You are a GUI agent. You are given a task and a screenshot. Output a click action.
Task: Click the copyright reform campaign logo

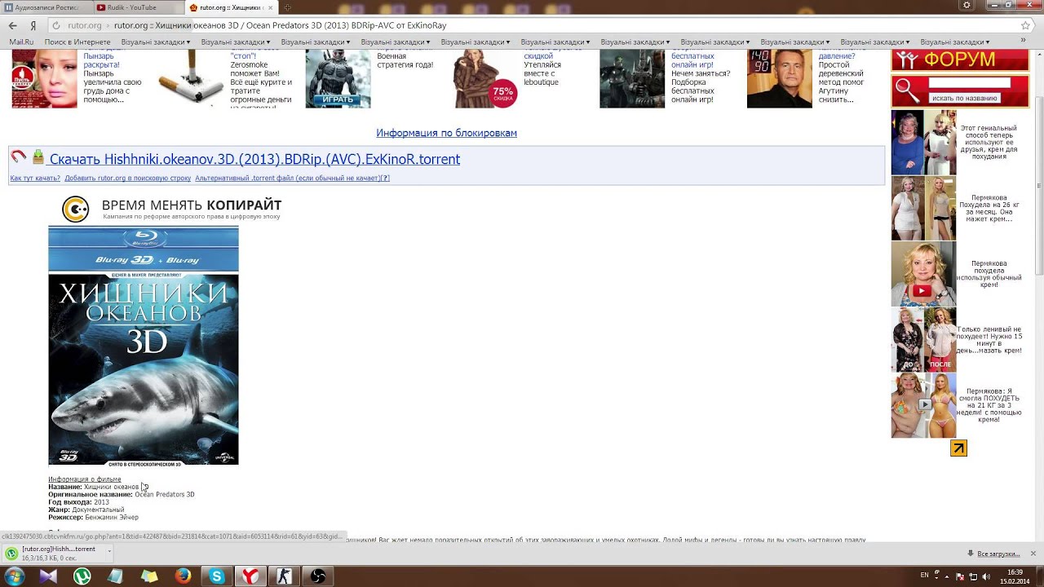pyautogui.click(x=76, y=210)
